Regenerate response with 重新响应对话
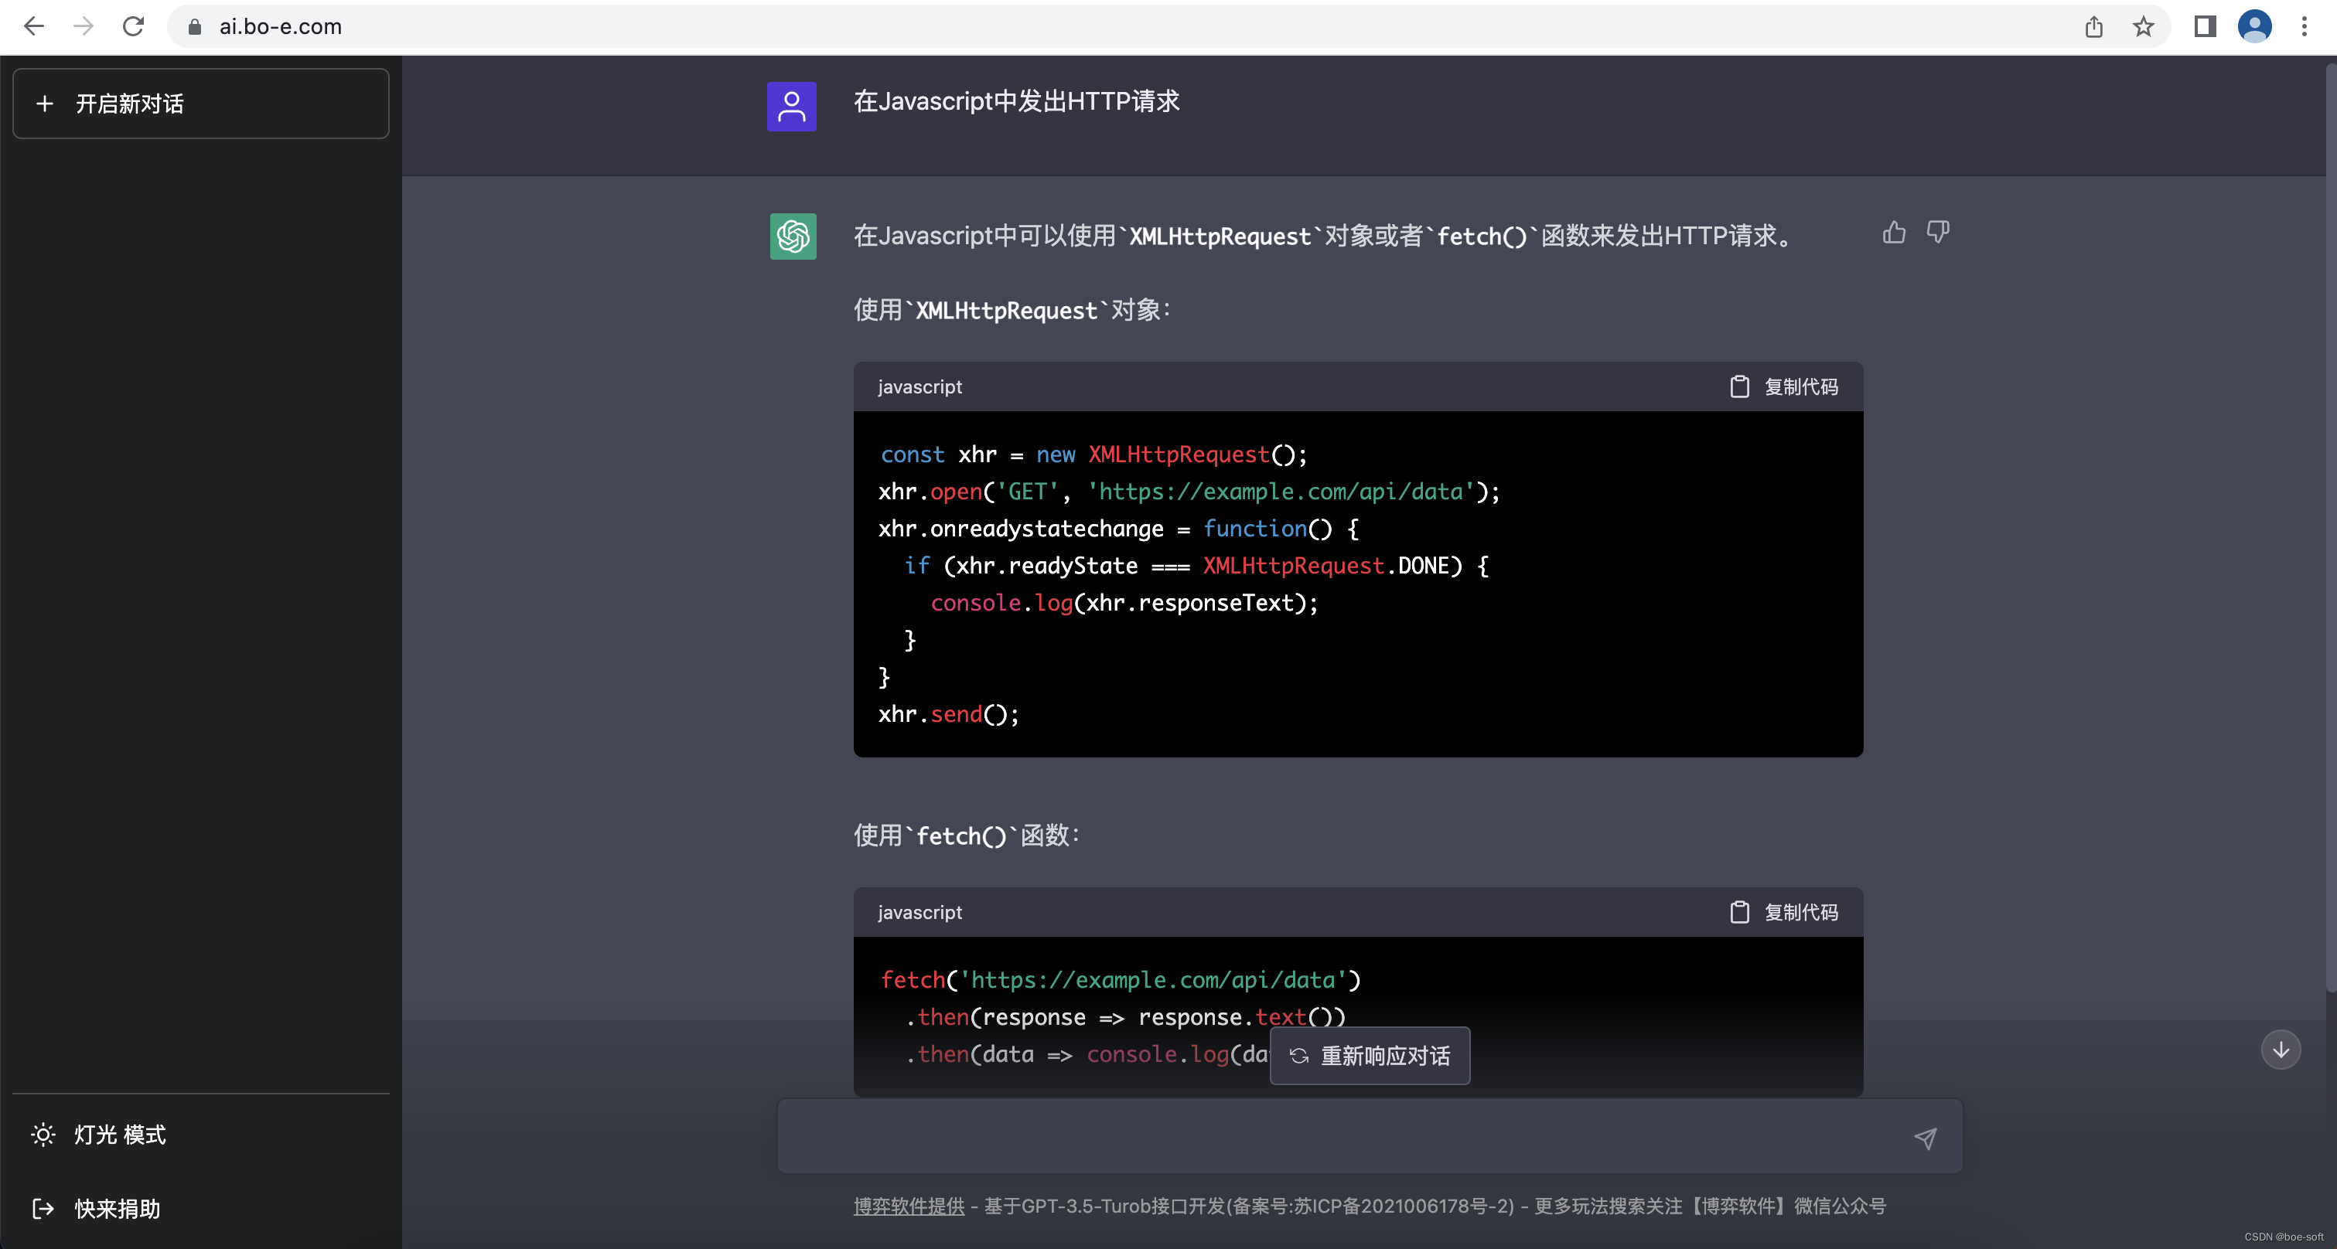 pos(1370,1056)
